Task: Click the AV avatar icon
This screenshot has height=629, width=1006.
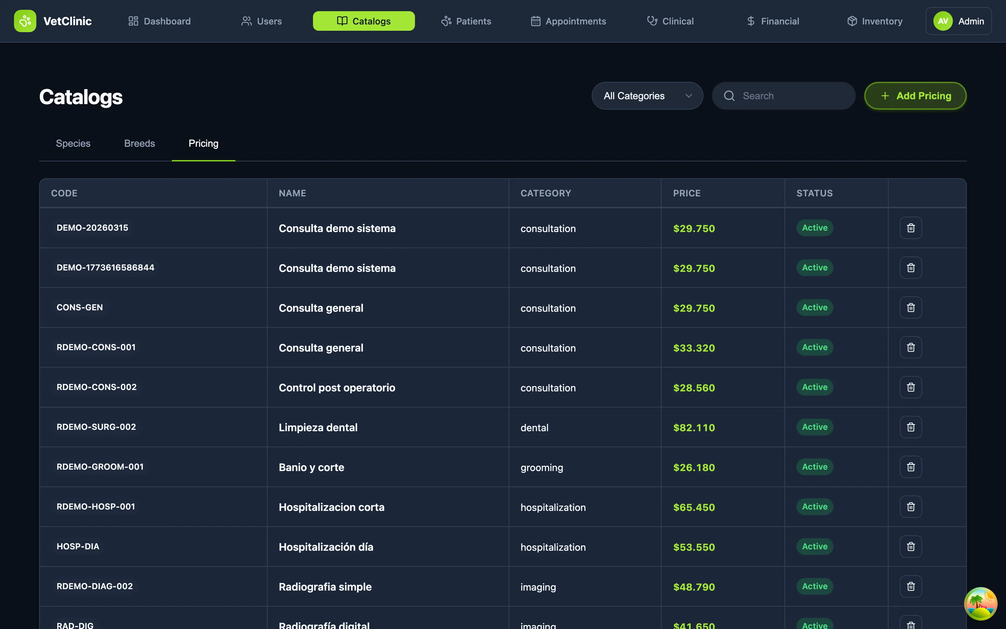Action: (943, 21)
